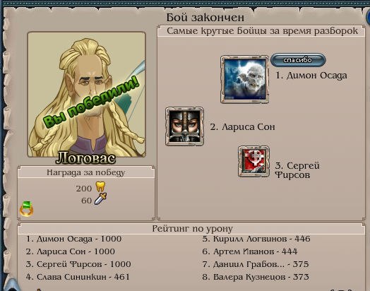The width and height of the screenshot is (370, 291).
Task: Click the green gem ring reward icon
Action: 26,208
